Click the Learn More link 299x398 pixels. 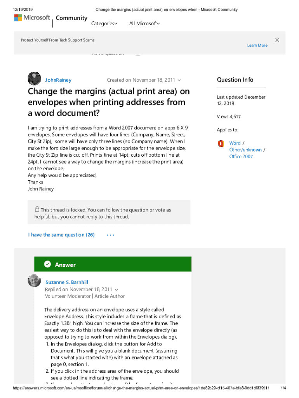[257, 45]
